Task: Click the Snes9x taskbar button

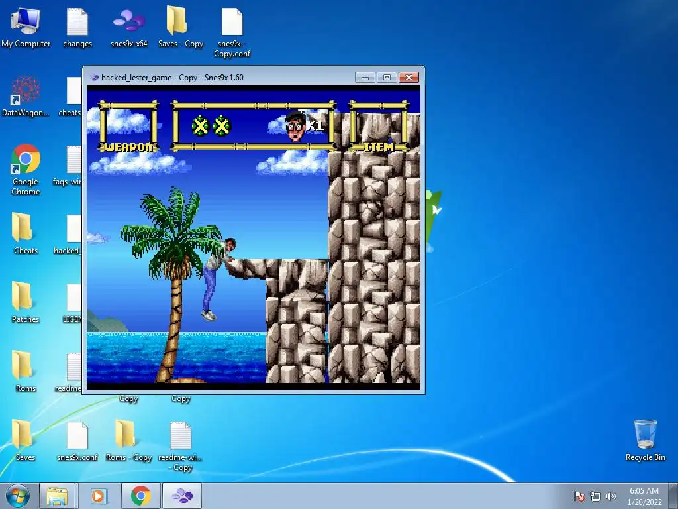Action: [182, 496]
